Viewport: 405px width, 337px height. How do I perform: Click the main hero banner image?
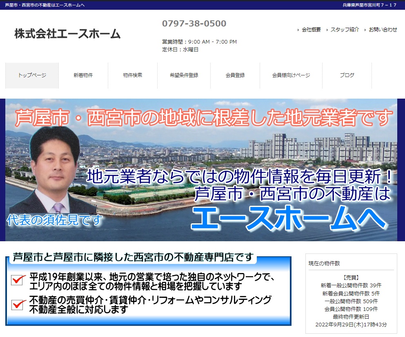pyautogui.click(x=201, y=170)
